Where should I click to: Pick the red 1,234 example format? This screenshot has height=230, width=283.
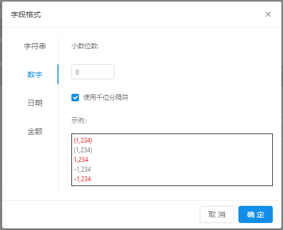coord(81,160)
